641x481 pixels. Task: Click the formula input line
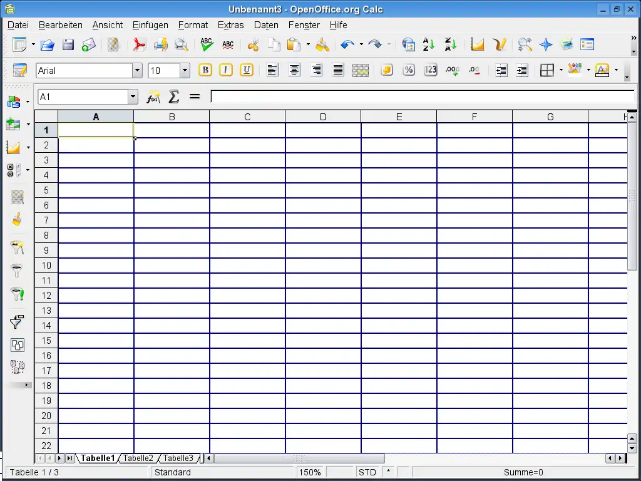tap(422, 96)
